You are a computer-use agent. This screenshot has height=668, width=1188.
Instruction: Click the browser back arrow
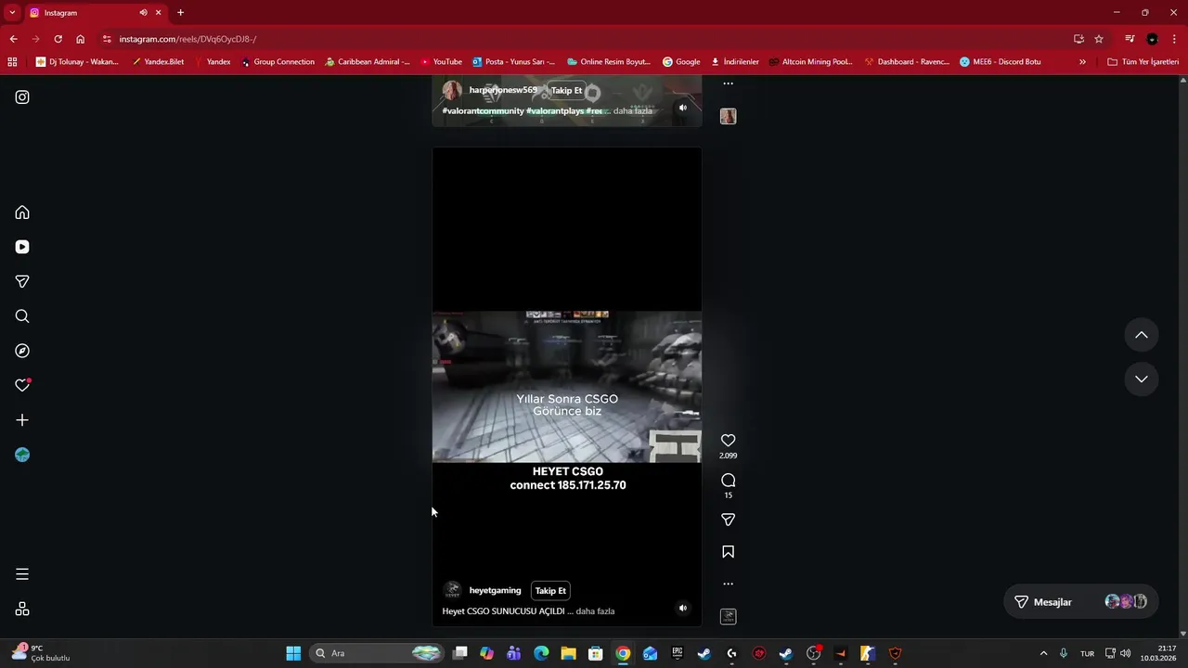[13, 39]
